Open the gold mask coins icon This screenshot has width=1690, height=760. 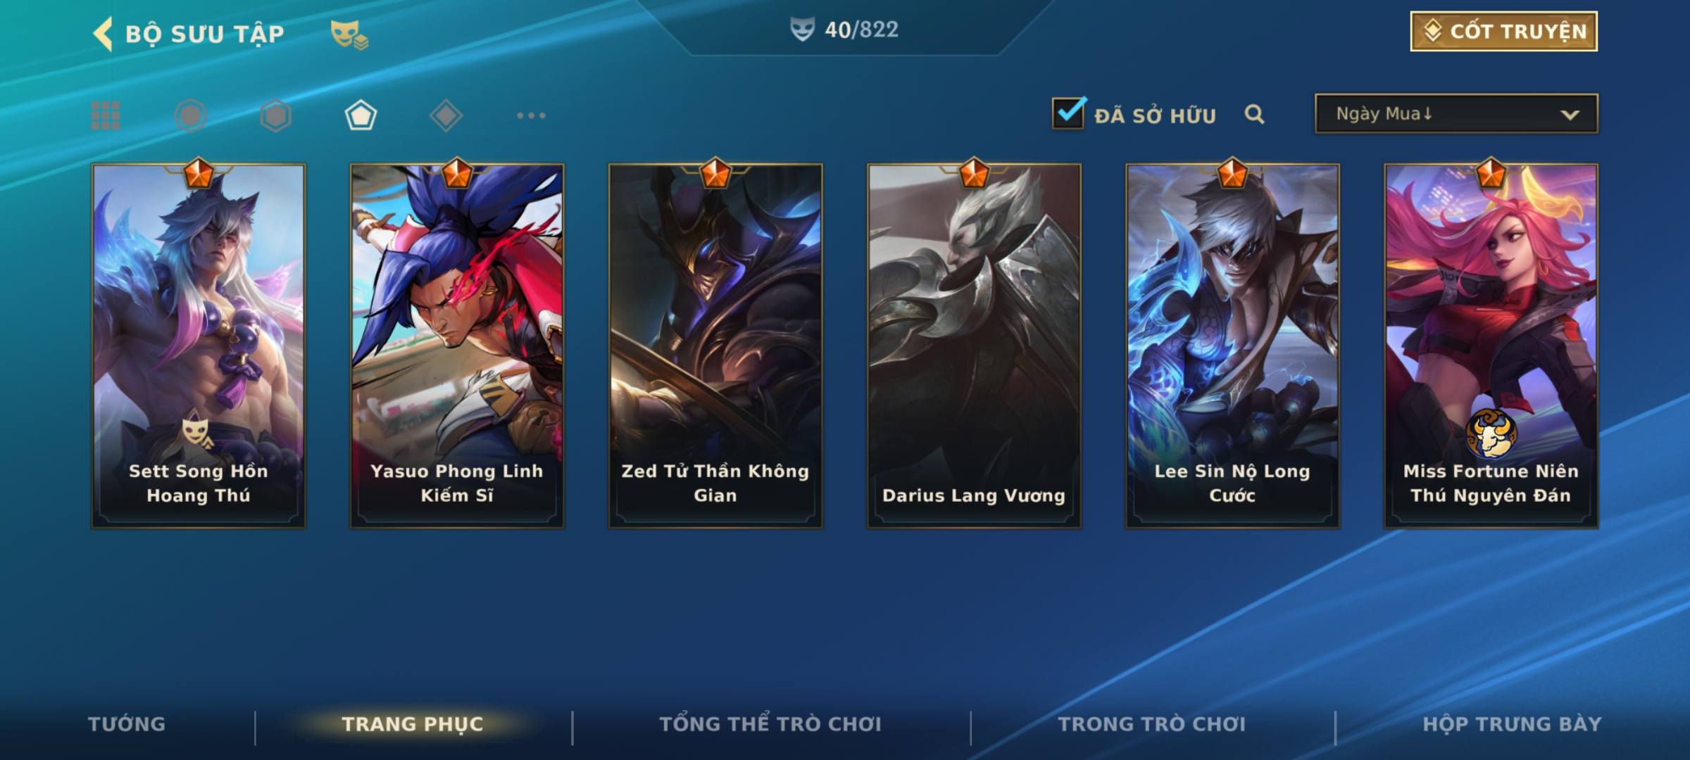(349, 34)
